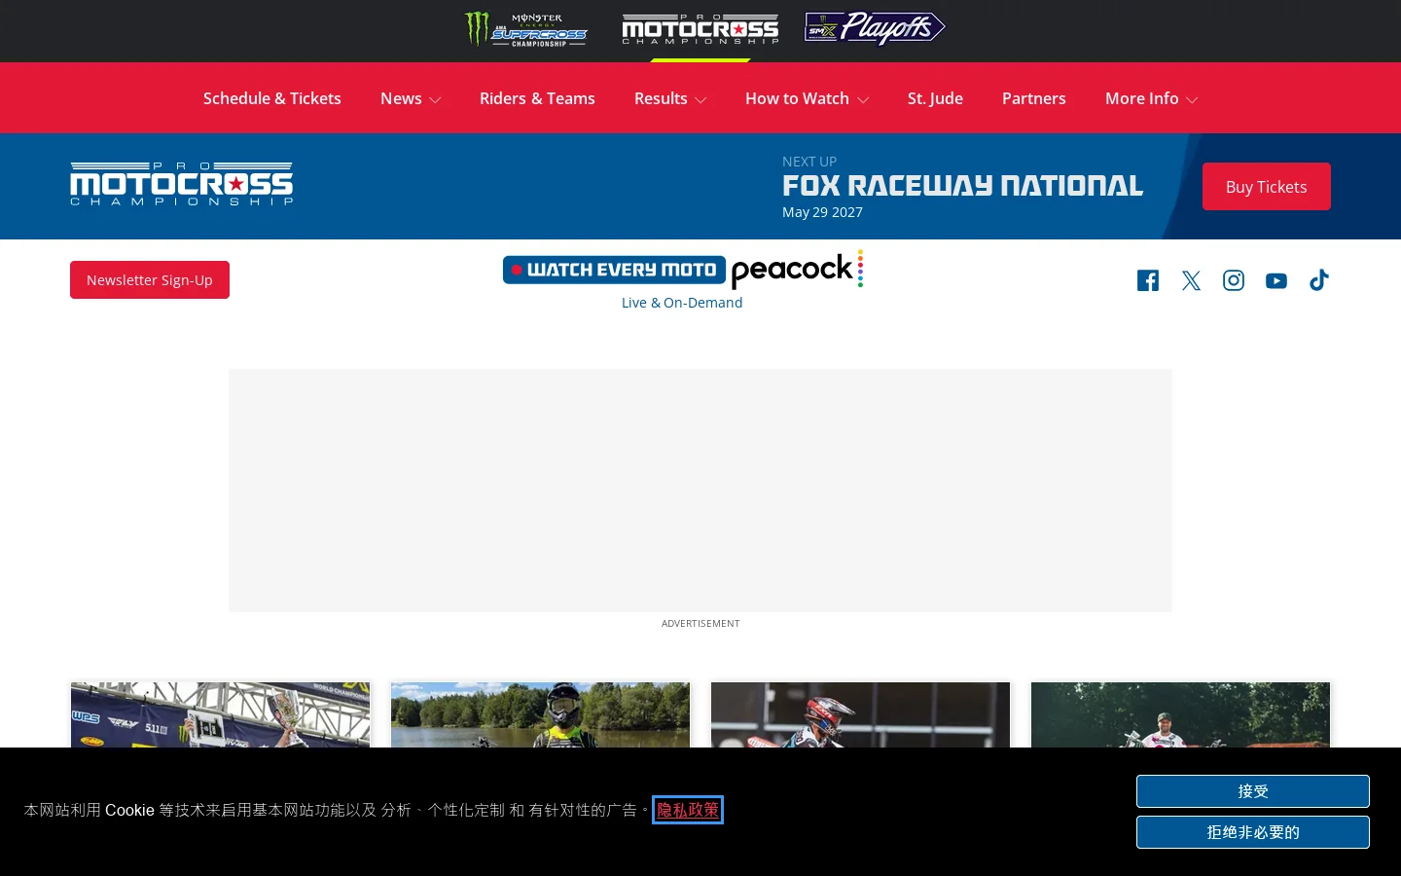
Task: Click the Newsletter Sign-Up button
Action: point(150,280)
